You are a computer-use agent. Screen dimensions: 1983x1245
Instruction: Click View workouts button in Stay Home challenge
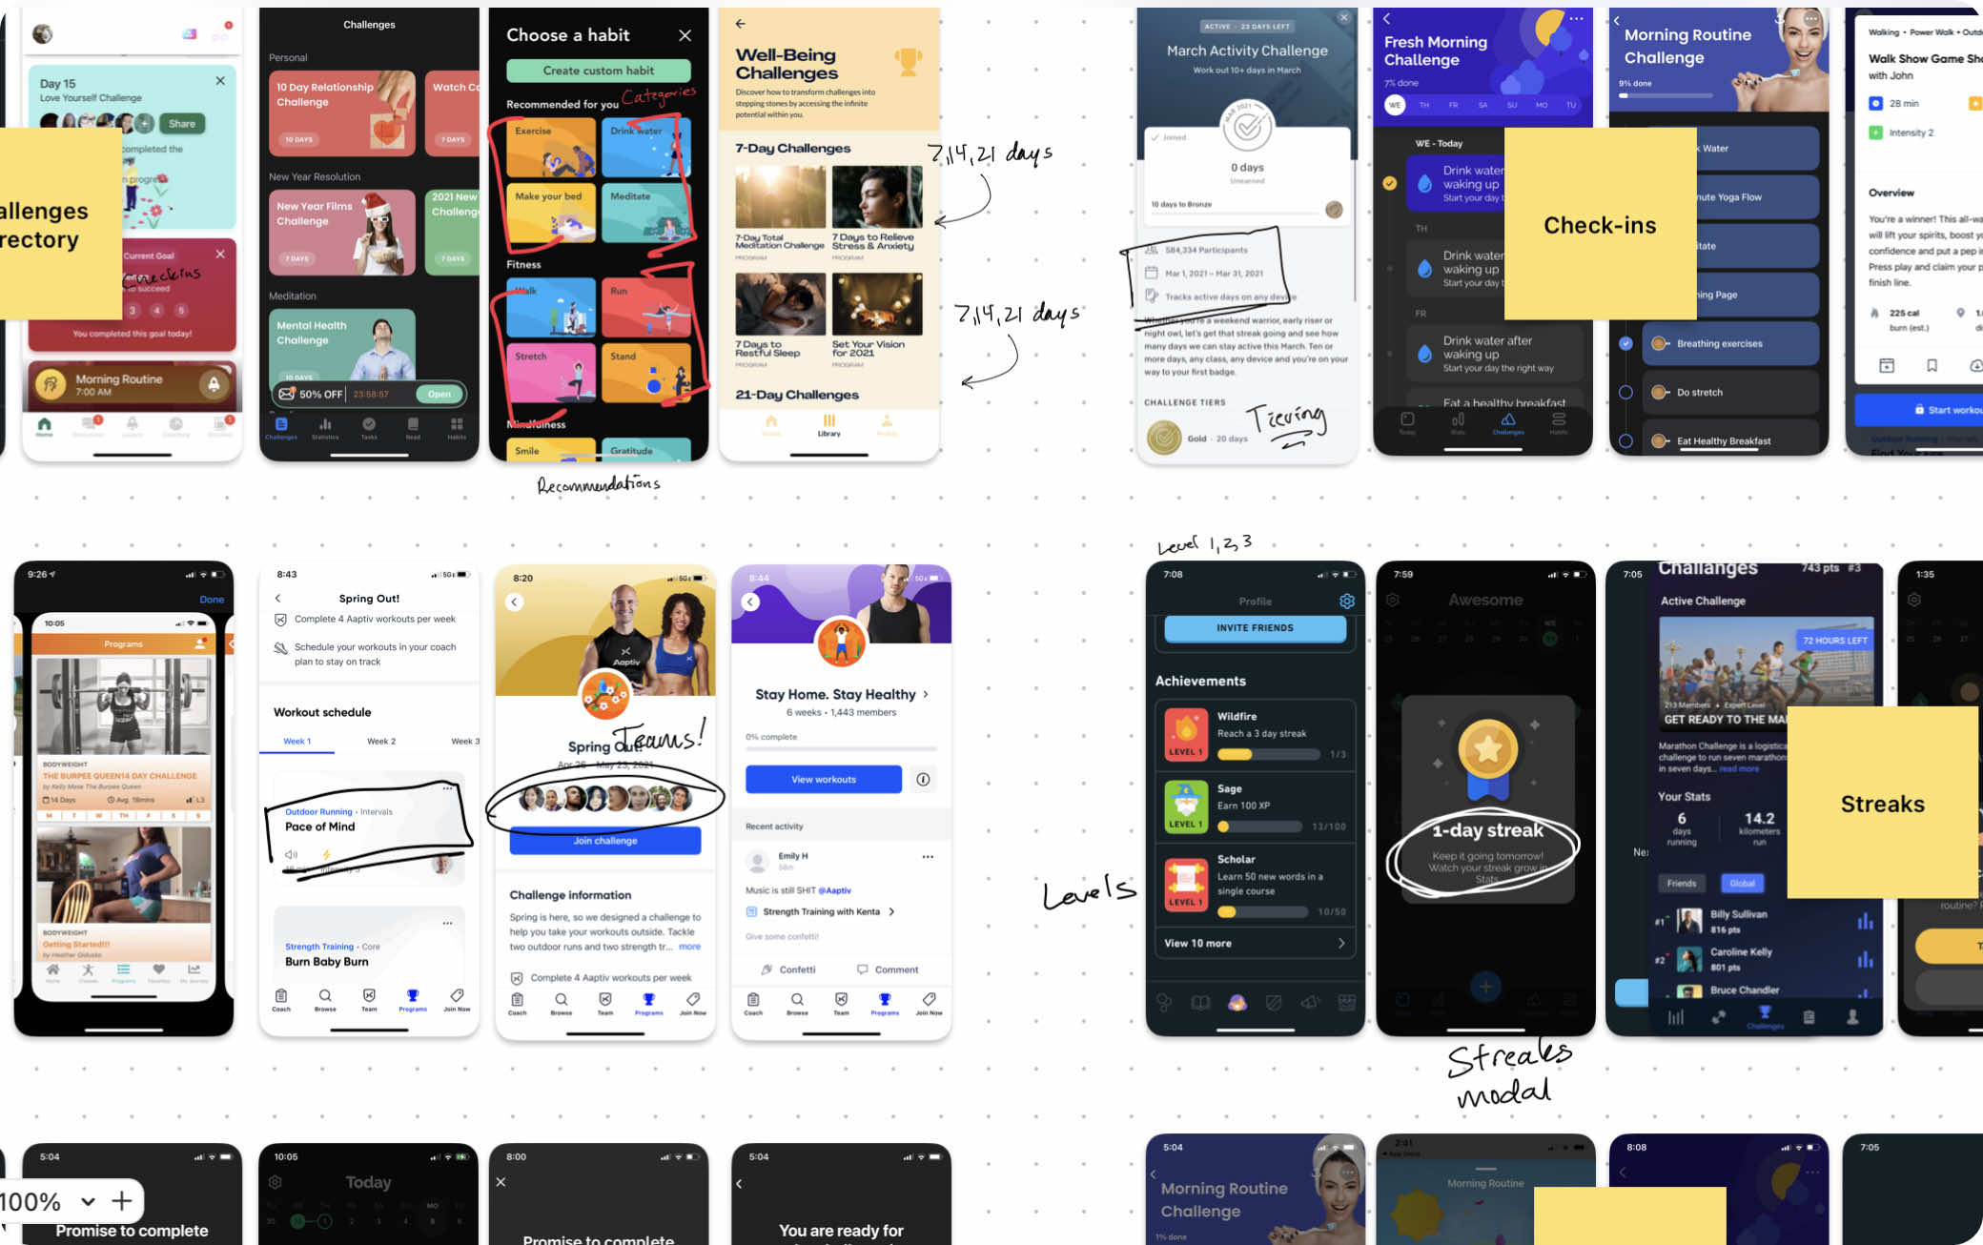(x=825, y=779)
